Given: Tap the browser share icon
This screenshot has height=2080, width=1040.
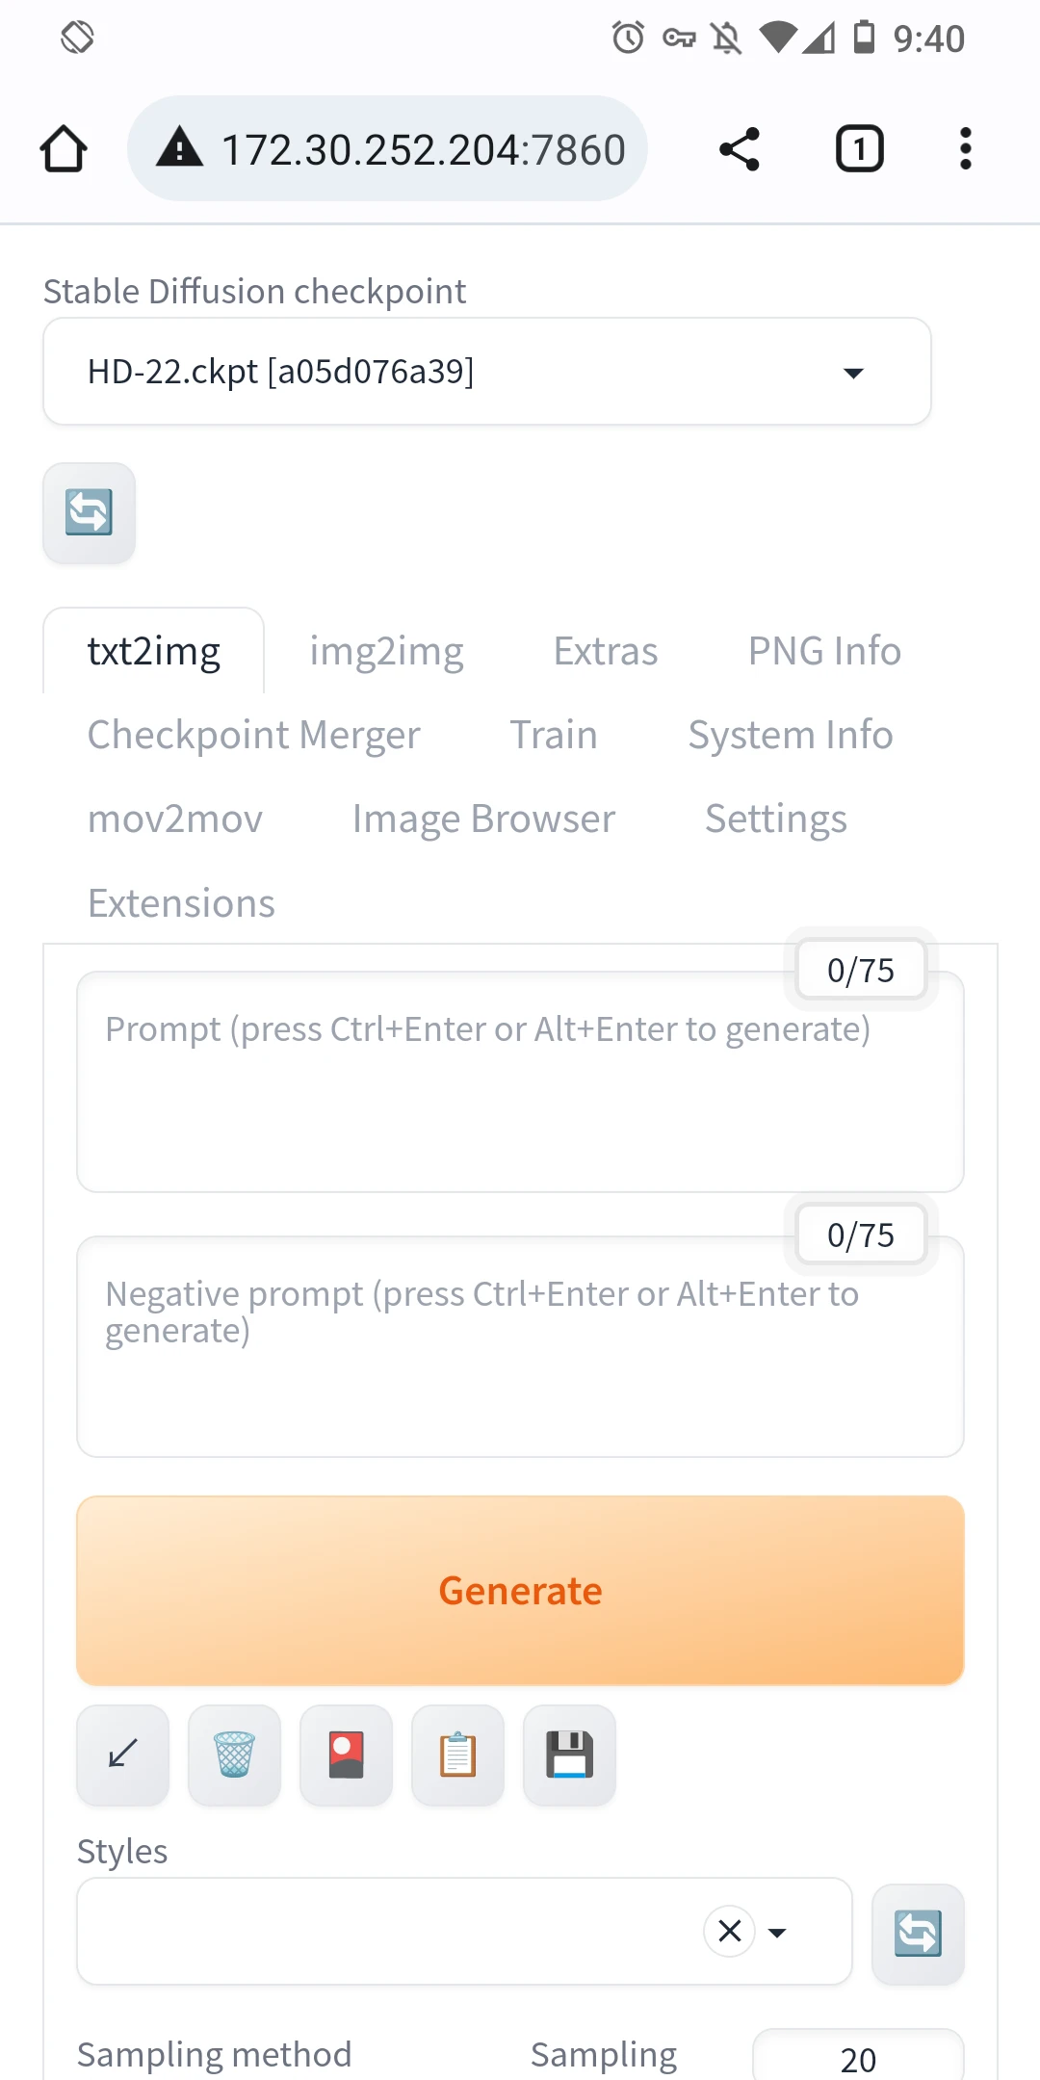Looking at the screenshot, I should click(x=740, y=149).
